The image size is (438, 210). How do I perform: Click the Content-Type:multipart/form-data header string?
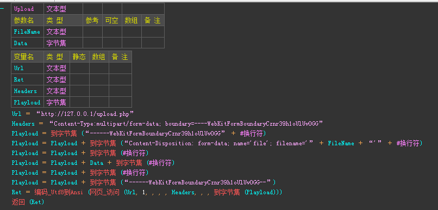tap(186, 123)
